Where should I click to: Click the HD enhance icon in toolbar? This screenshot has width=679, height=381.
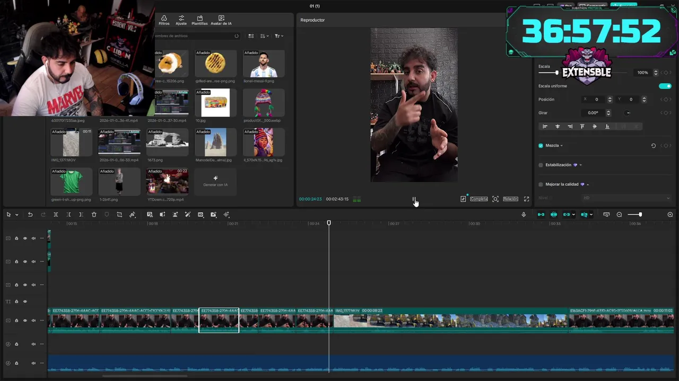coord(201,214)
